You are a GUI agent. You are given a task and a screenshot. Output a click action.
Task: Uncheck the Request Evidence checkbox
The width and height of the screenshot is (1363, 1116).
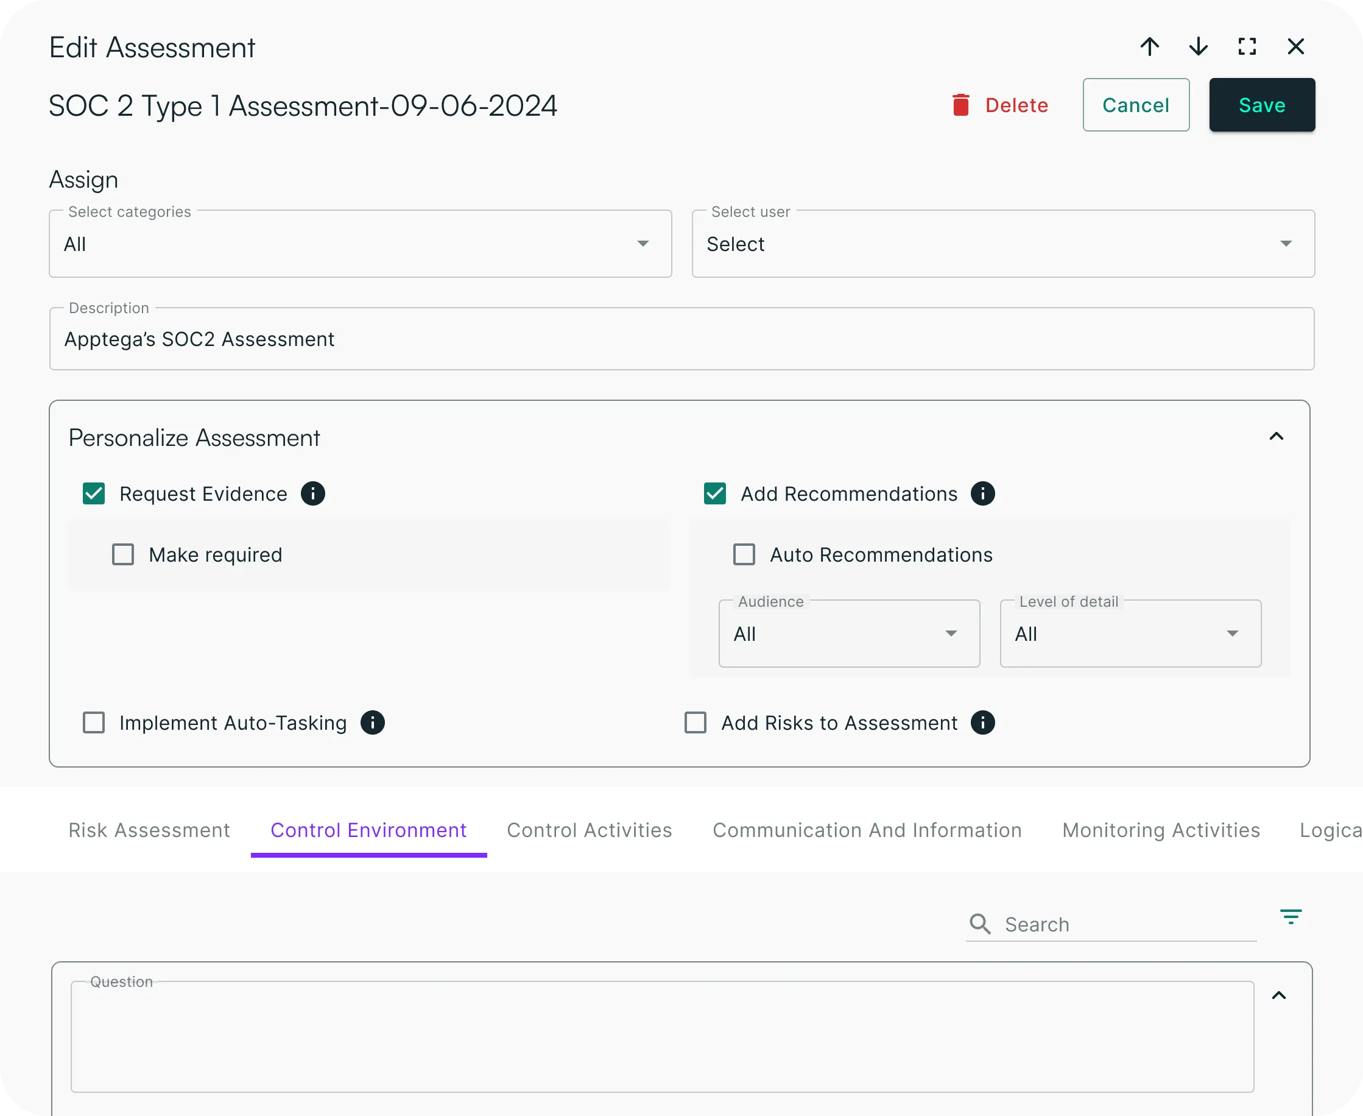pos(94,493)
